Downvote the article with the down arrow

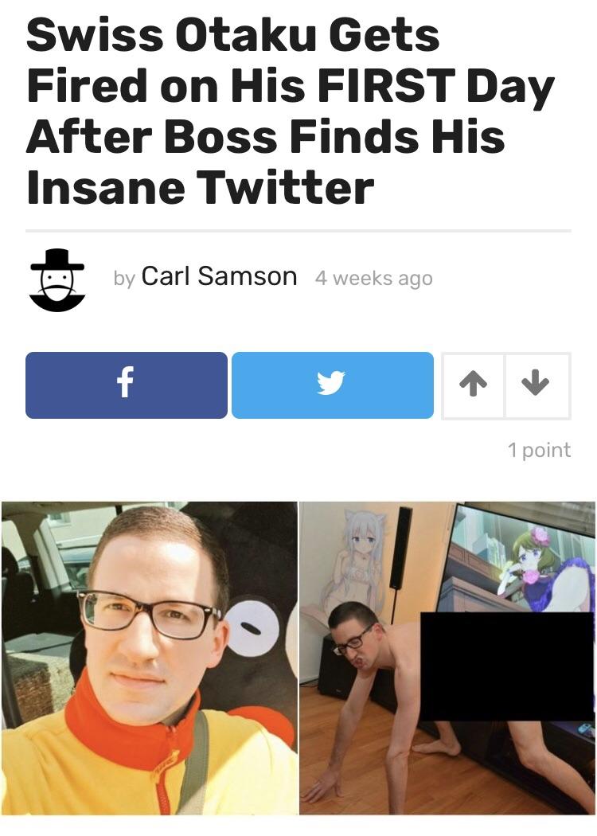(x=537, y=385)
